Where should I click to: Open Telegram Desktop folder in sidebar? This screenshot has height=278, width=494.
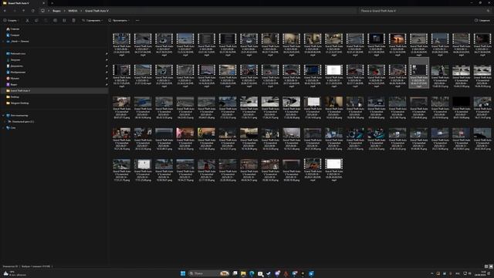(19, 103)
